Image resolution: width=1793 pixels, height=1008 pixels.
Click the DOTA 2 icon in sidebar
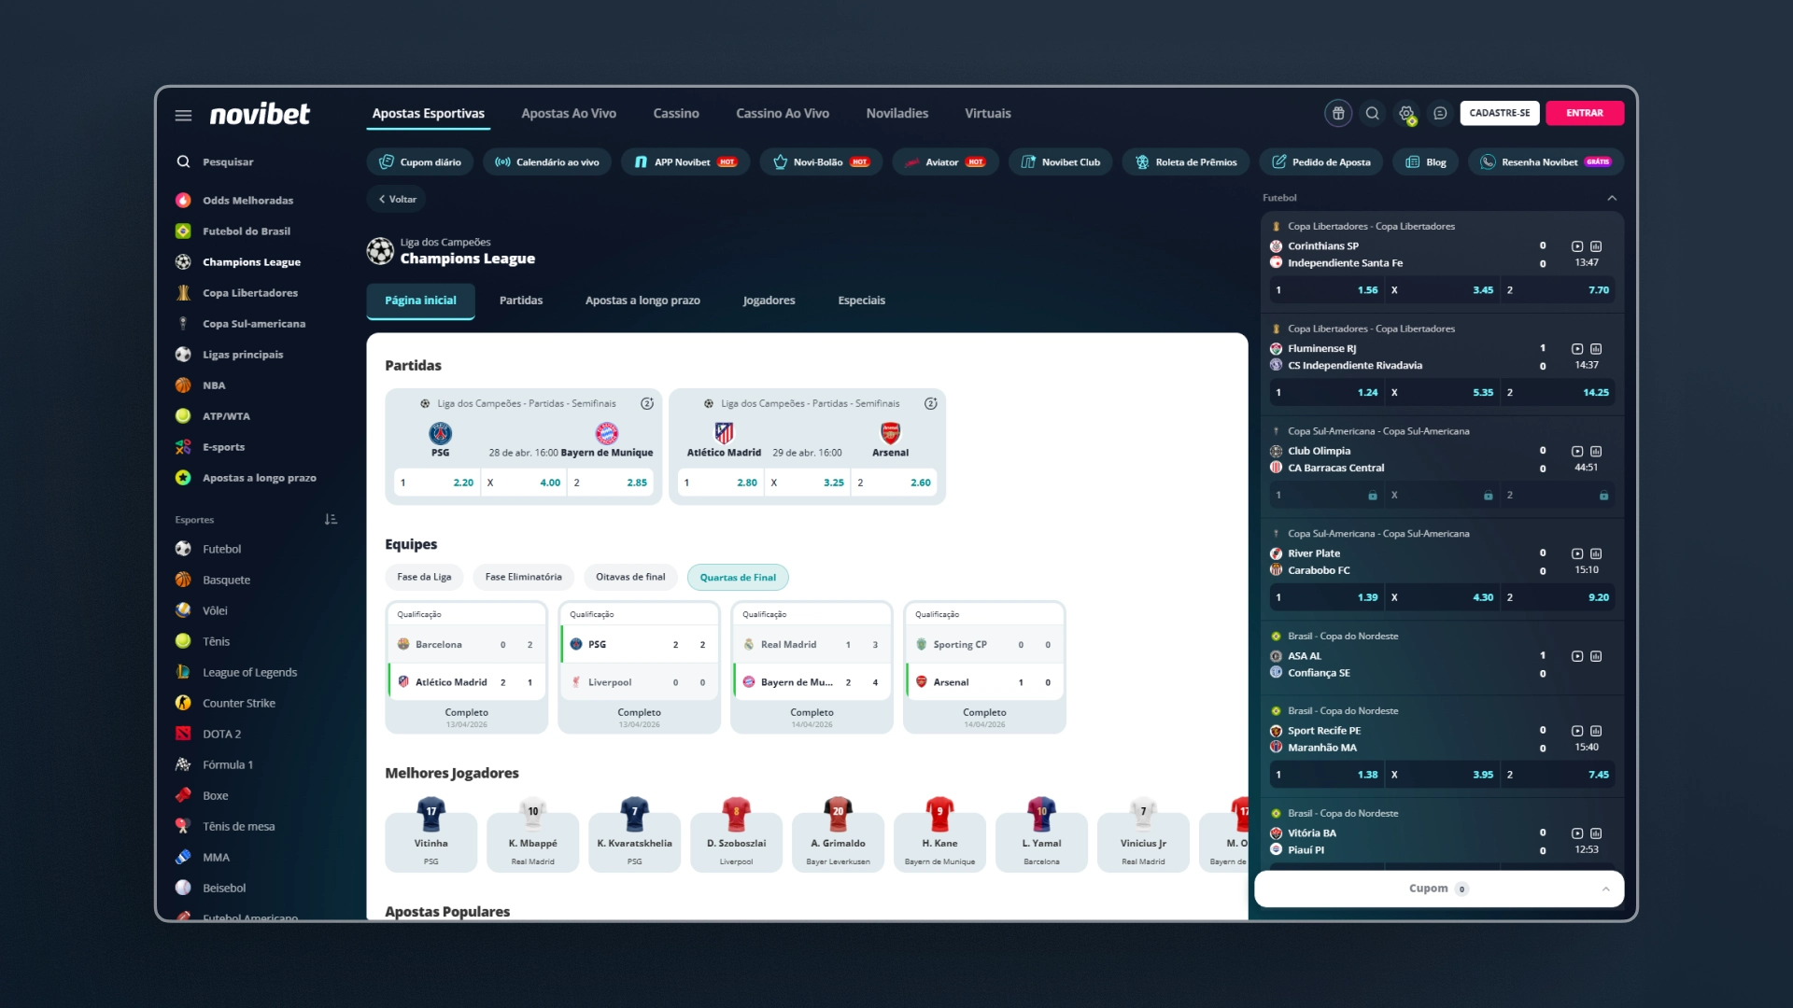click(x=183, y=734)
